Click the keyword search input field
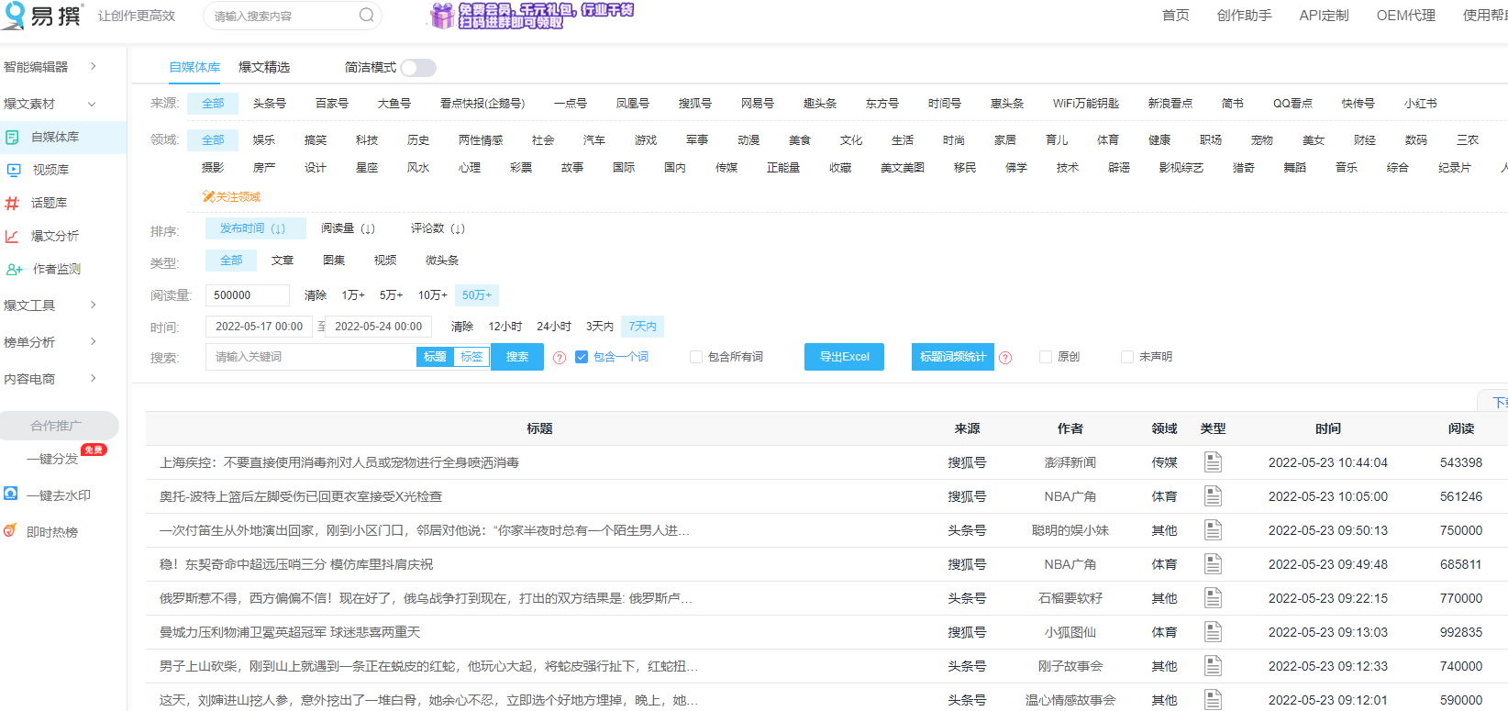Screen dimensions: 1508x711 pyautogui.click(x=312, y=357)
